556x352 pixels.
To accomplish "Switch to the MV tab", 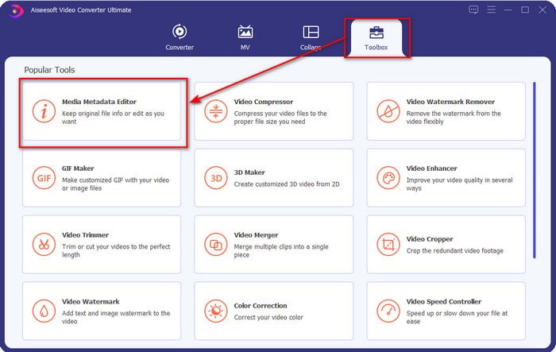I will (x=245, y=37).
